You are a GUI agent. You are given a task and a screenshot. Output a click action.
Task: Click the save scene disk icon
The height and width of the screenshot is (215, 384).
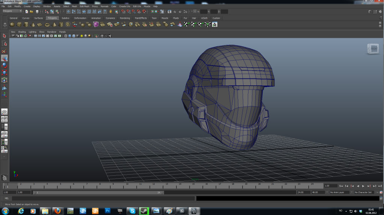[x=37, y=12]
